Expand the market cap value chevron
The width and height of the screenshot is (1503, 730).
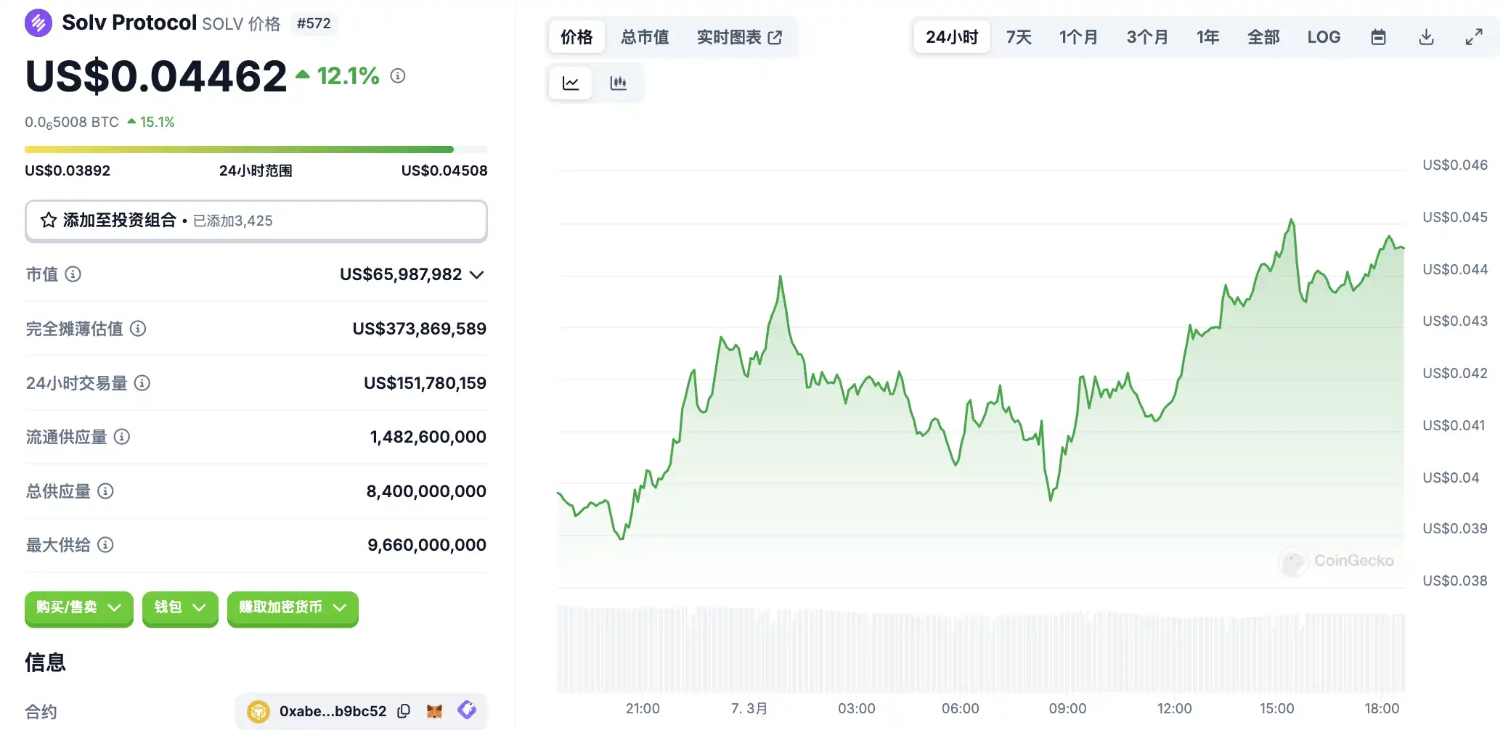[477, 274]
